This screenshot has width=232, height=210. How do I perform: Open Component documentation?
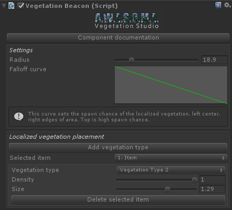(118, 37)
